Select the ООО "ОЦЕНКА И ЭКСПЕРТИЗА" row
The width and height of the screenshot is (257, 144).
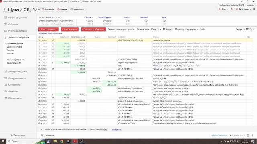click(145, 40)
